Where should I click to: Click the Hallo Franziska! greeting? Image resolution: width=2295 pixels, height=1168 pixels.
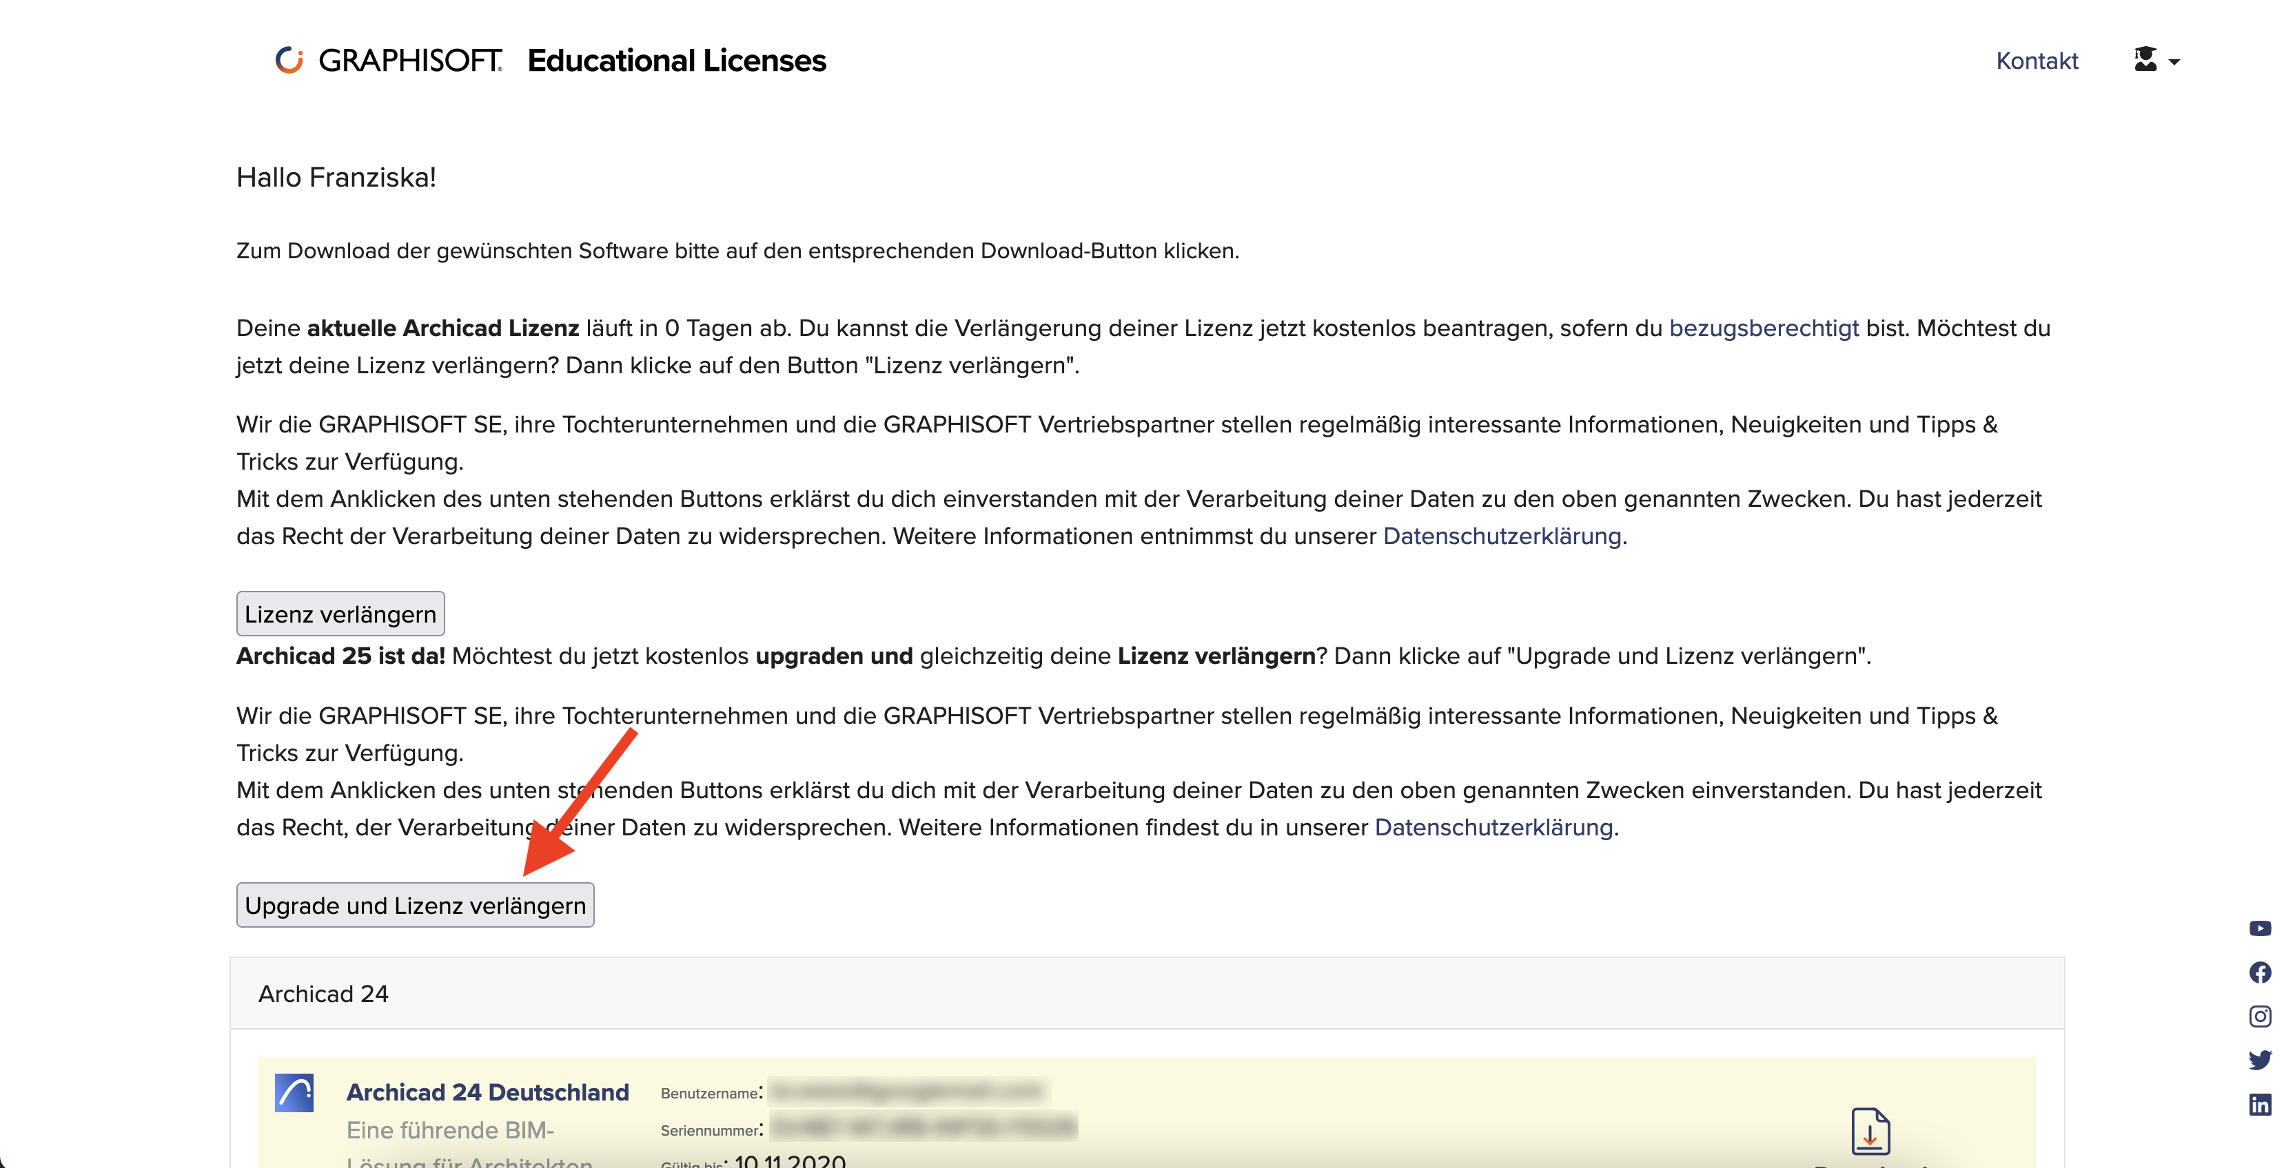[x=336, y=177]
